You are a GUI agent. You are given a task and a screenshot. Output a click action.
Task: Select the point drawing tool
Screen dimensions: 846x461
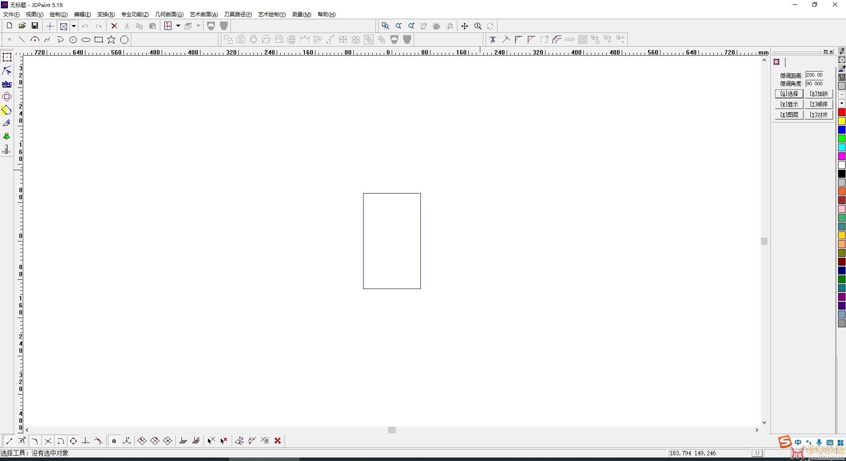[x=9, y=40]
